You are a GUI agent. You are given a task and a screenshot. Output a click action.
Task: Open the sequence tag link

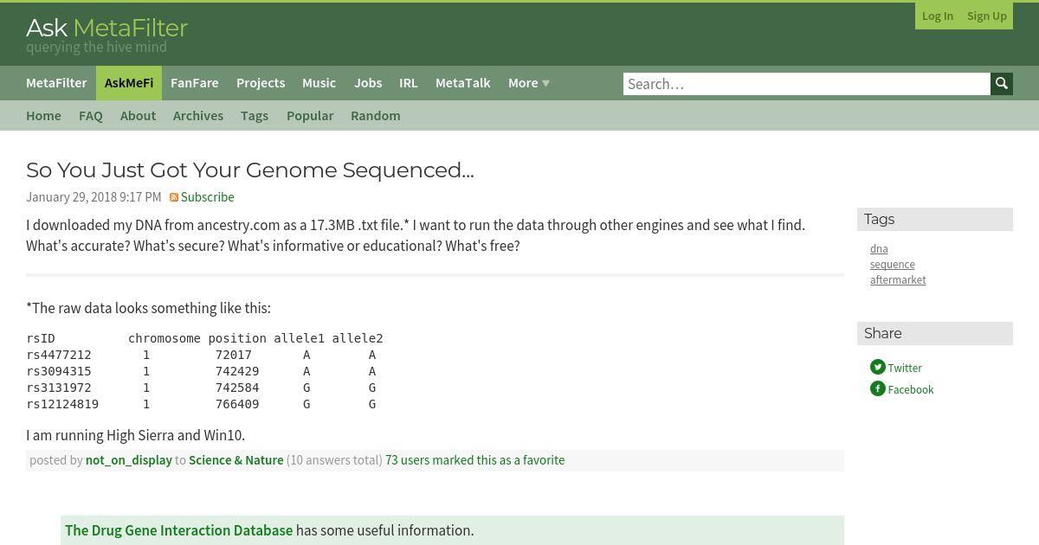point(893,265)
